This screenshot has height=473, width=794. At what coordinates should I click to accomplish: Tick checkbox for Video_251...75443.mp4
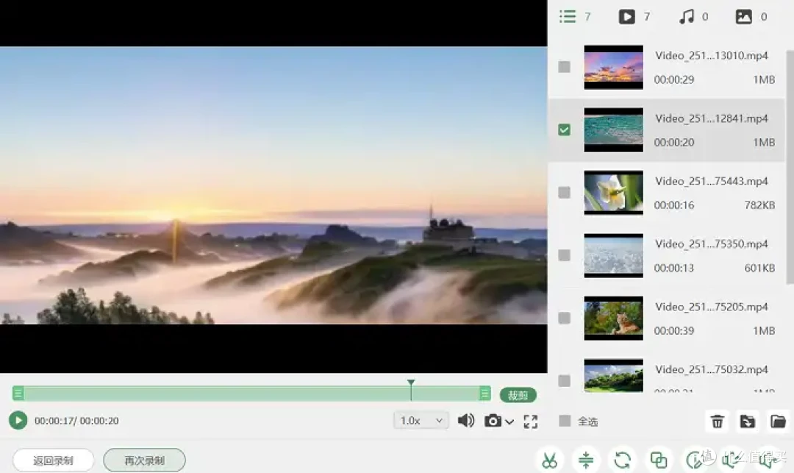564,193
